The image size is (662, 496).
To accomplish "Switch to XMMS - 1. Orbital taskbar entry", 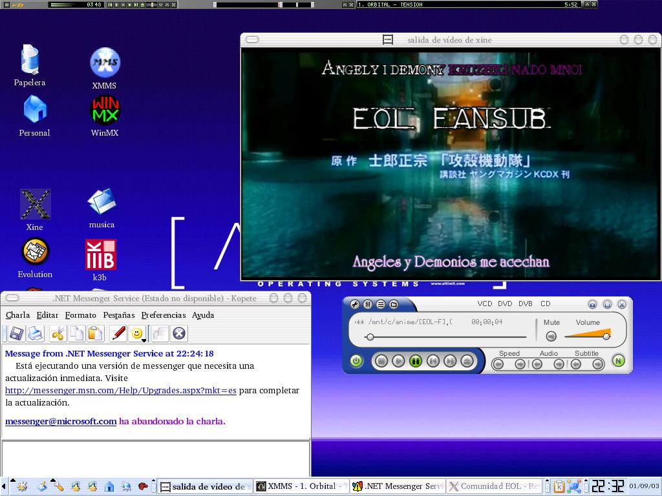I will tap(301, 486).
